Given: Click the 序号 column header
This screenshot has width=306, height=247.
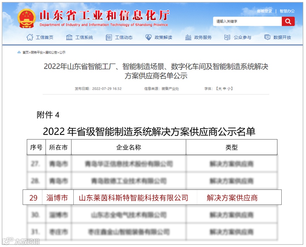Looking at the screenshot, I should coord(36,147).
